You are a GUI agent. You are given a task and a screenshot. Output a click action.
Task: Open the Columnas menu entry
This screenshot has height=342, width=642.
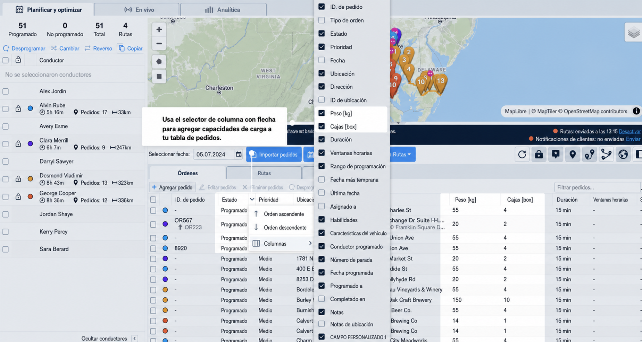point(281,243)
